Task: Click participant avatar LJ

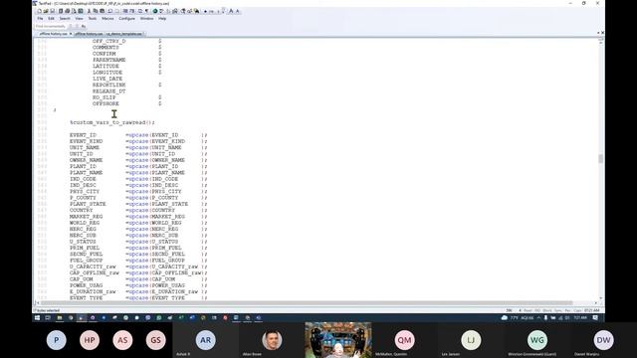Action: click(x=471, y=340)
